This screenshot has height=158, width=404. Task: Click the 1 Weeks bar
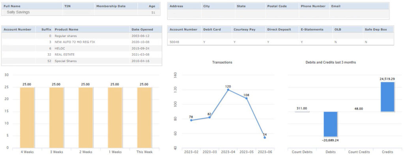(115, 117)
